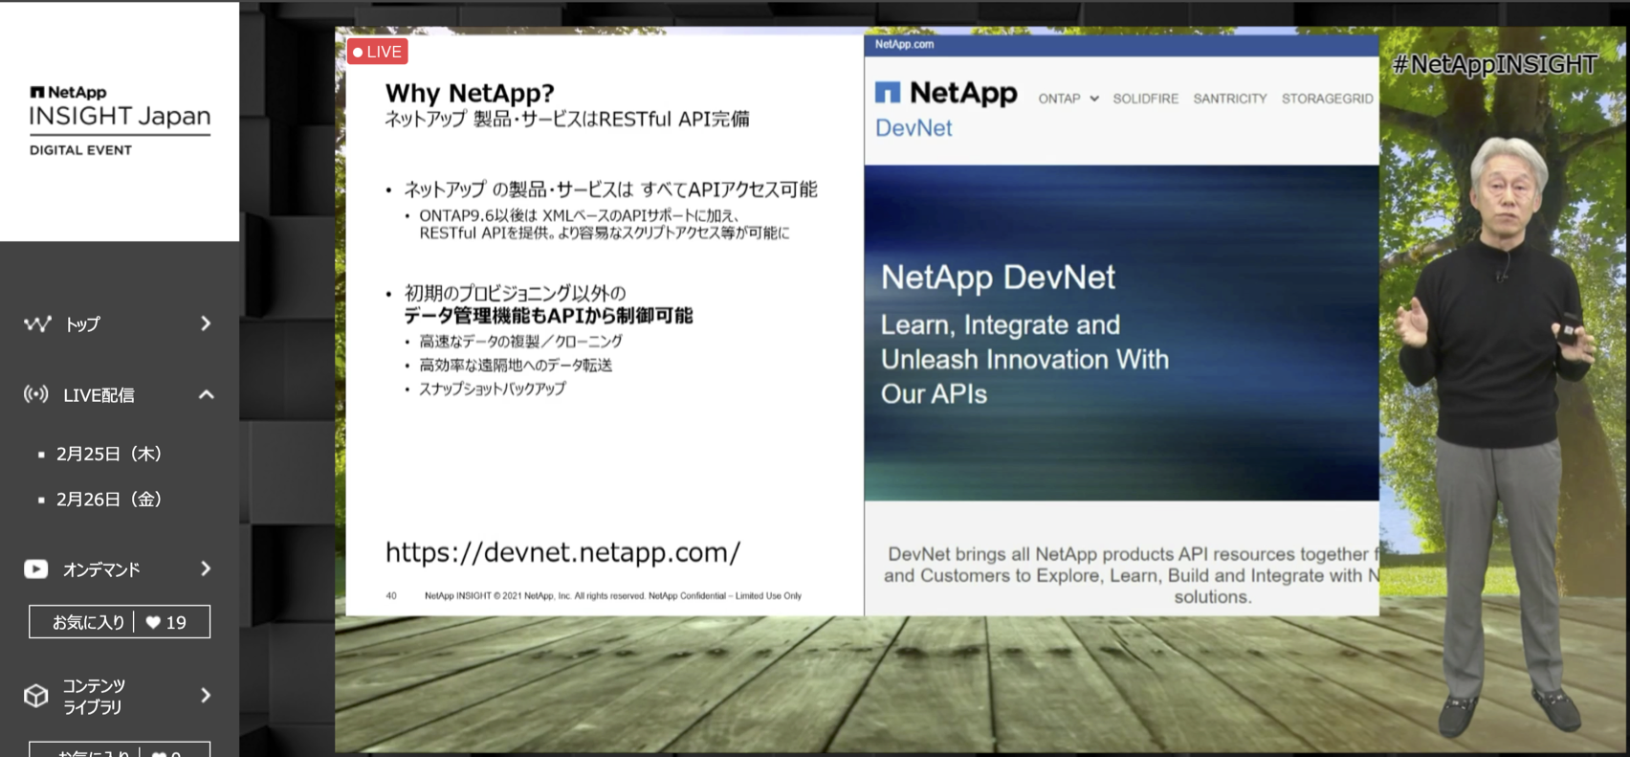The height and width of the screenshot is (757, 1630).
Task: Click the LIVE配信 broadcast signal icon
Action: coord(36,394)
